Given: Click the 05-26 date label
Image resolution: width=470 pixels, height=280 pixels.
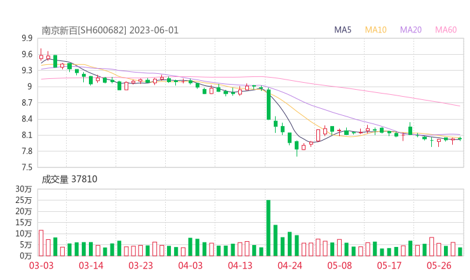Looking at the screenshot, I should click(x=439, y=265).
